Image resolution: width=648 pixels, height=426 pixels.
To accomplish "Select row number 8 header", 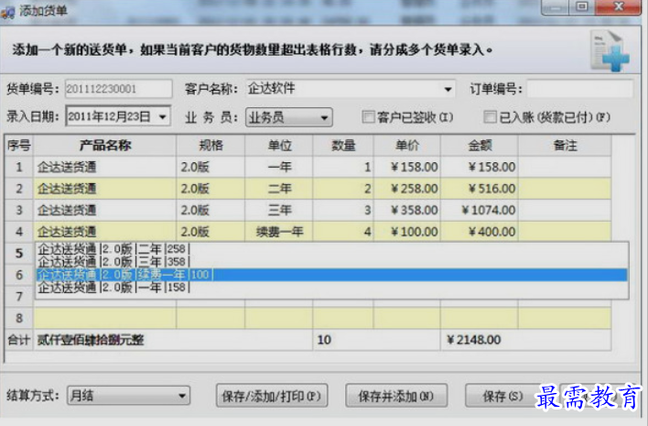I will pos(19,318).
